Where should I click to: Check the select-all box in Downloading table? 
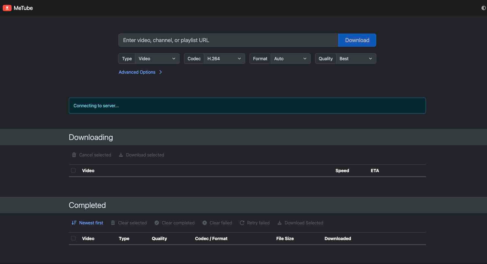(73, 170)
